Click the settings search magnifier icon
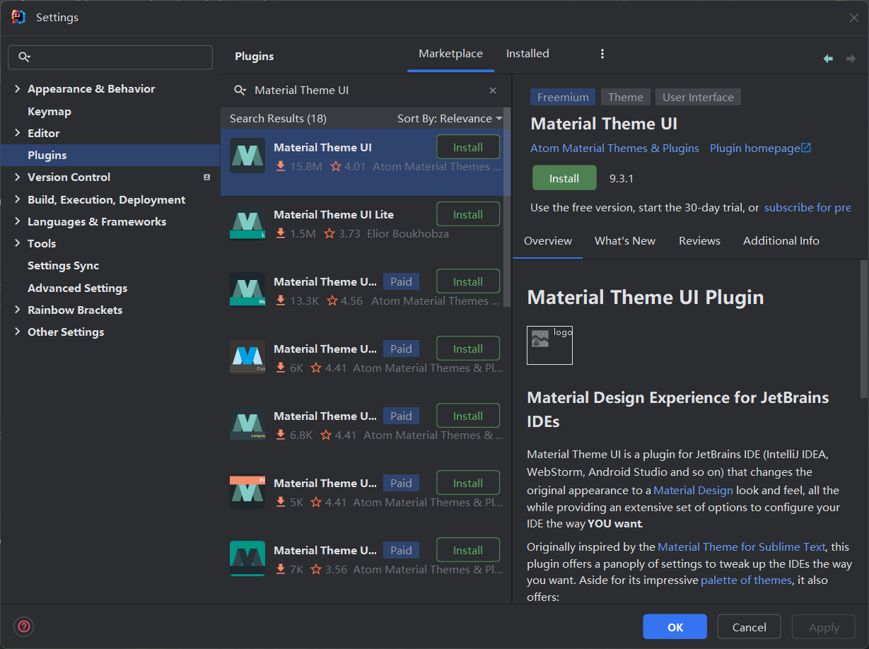The height and width of the screenshot is (649, 869). click(24, 57)
